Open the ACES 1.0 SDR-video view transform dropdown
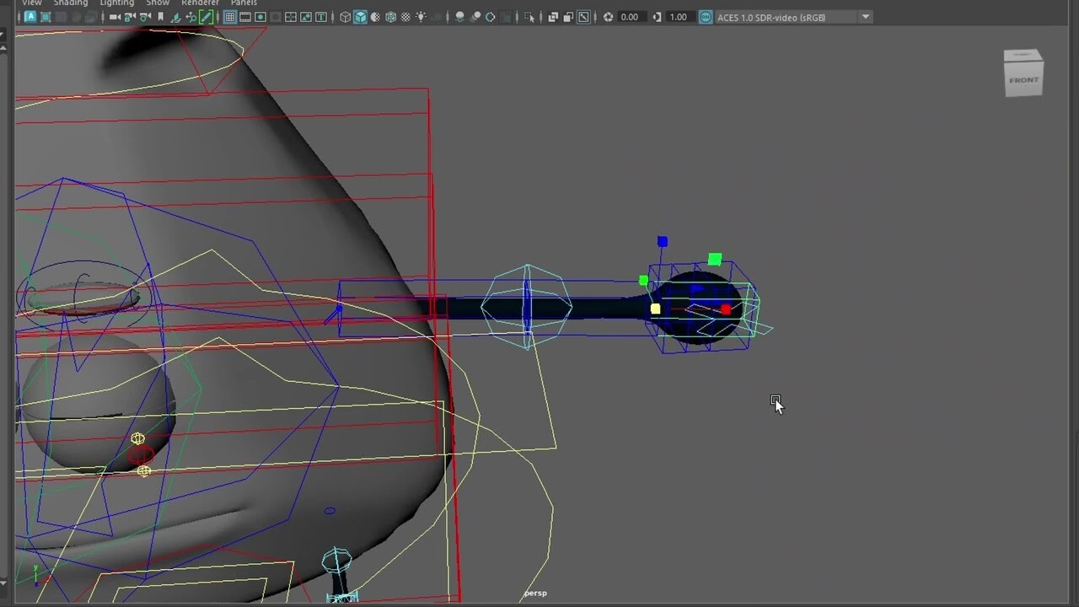This screenshot has height=607, width=1079. click(x=865, y=17)
